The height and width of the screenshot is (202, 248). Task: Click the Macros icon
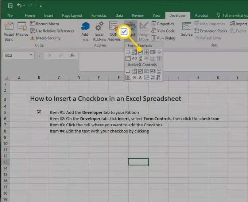(x=22, y=30)
